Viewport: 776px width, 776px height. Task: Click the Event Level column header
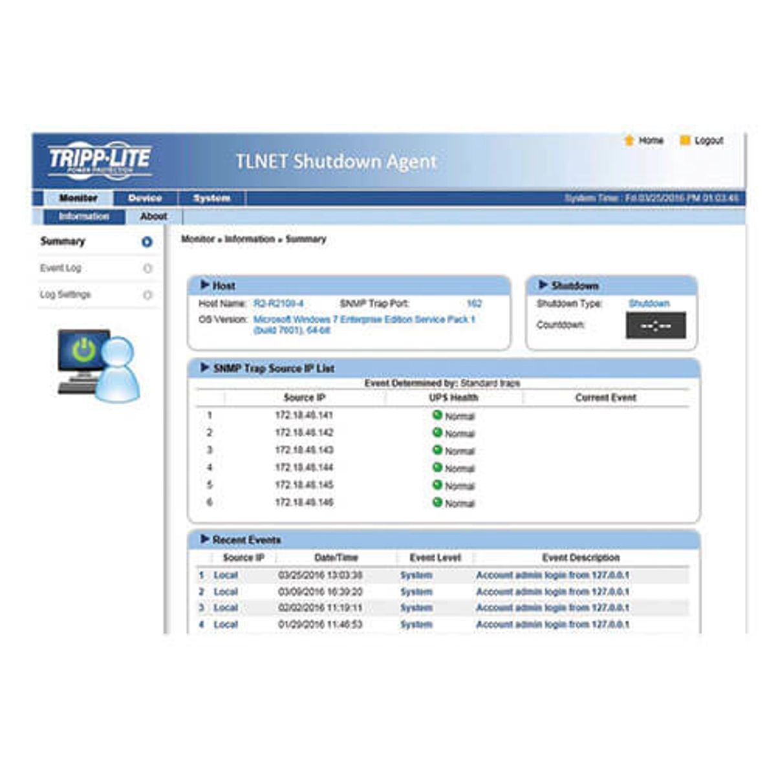[435, 557]
